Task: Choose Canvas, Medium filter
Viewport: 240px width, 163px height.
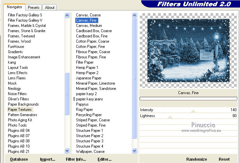Action: (x=89, y=26)
